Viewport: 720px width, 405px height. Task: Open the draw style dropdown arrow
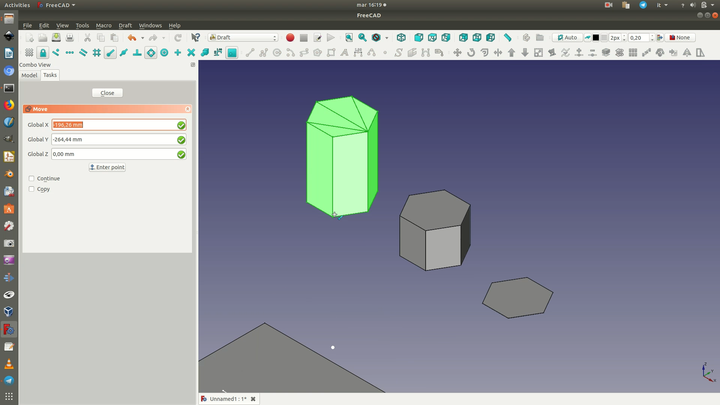click(x=387, y=38)
